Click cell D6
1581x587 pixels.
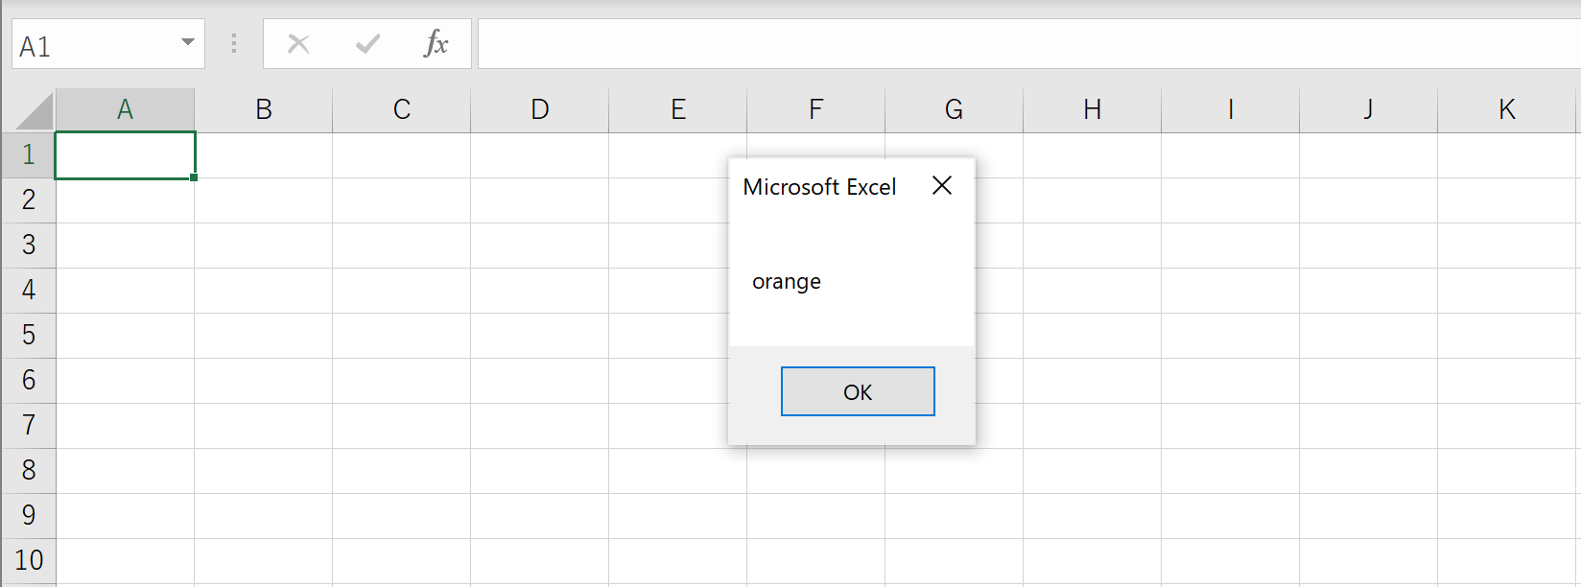540,381
